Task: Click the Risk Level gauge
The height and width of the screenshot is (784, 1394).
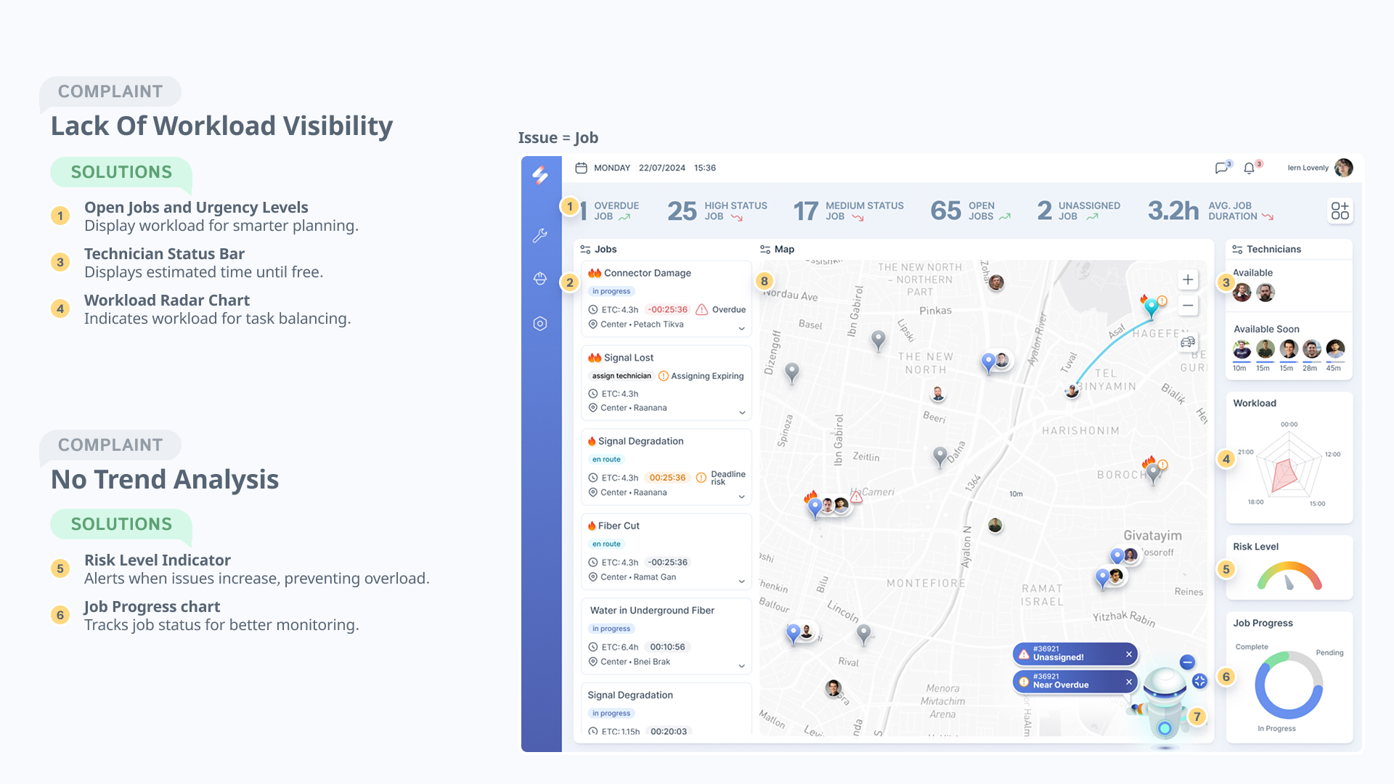Action: click(x=1289, y=576)
